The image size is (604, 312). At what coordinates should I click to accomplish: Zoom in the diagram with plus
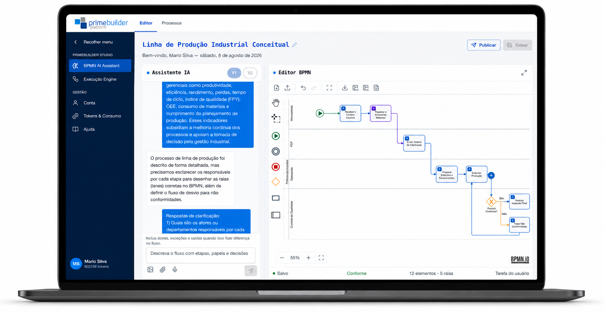[308, 258]
